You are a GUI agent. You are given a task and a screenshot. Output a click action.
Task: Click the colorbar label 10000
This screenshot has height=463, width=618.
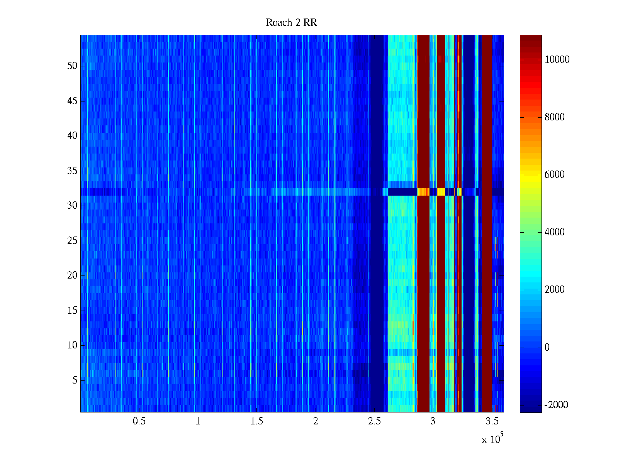[x=557, y=59]
